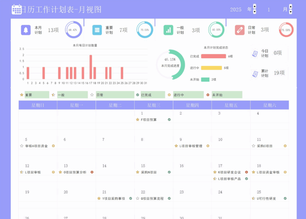
Task: Click the 68.42% purple progress ring
Action: coord(74,30)
